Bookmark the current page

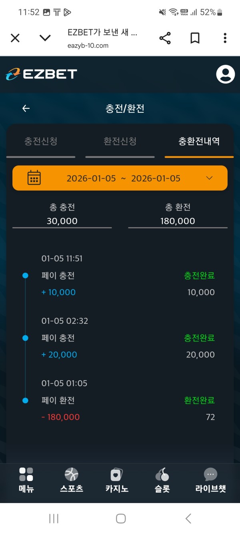[x=195, y=38]
